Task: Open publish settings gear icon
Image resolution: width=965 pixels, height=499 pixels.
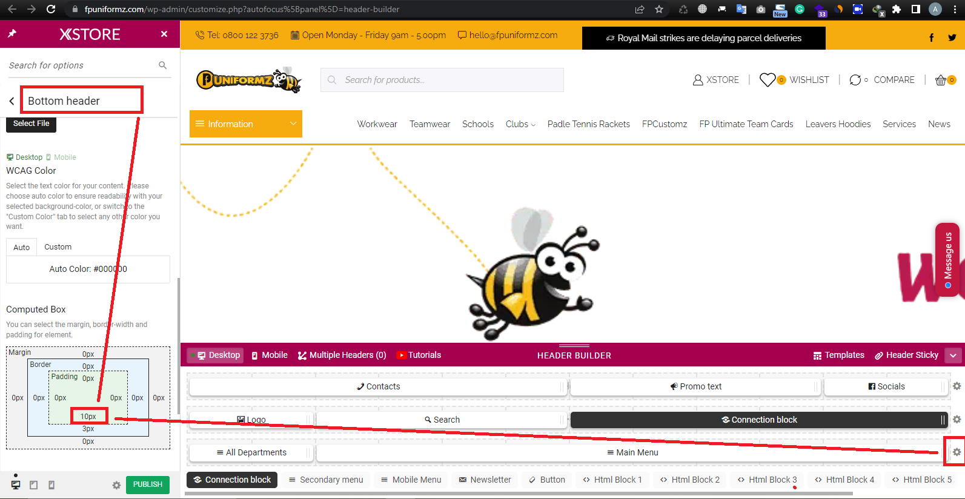Action: click(x=116, y=485)
